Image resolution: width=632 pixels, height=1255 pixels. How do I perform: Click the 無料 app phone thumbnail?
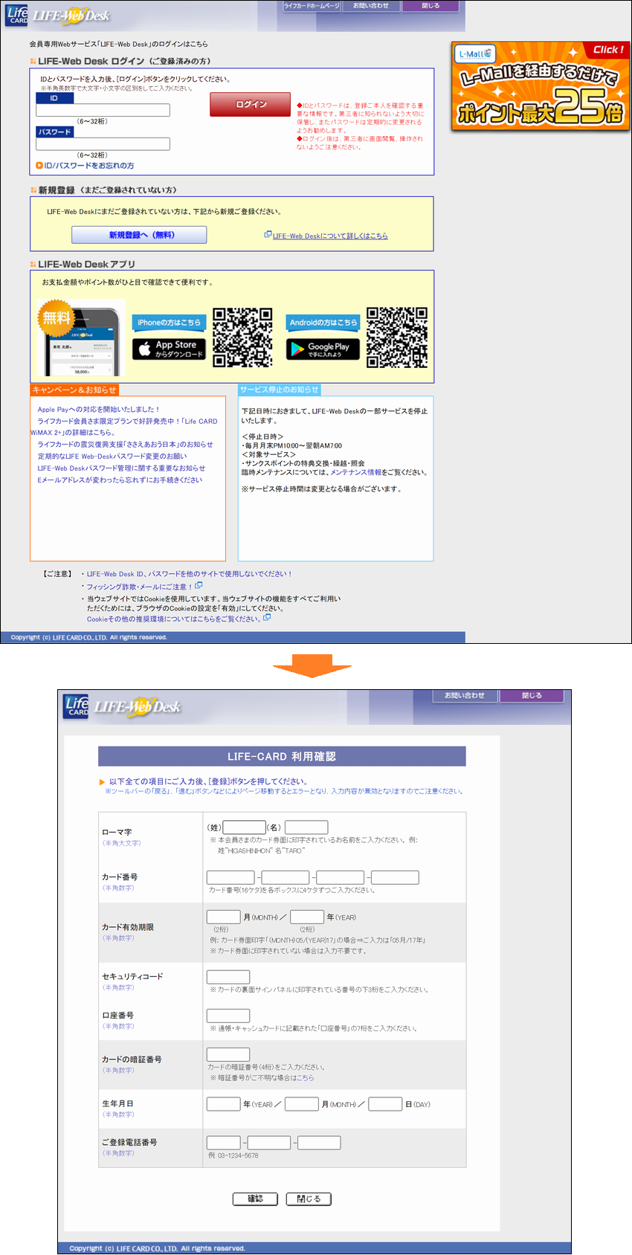[x=81, y=338]
